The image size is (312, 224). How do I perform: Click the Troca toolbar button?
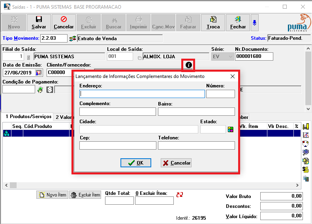point(213,23)
